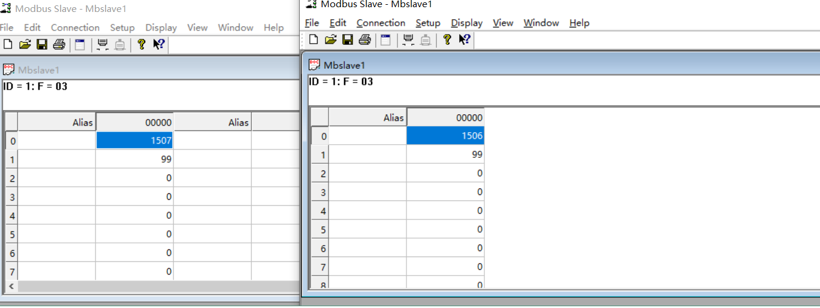Click row 7 value cell in left window
This screenshot has height=308, width=820.
[x=135, y=271]
